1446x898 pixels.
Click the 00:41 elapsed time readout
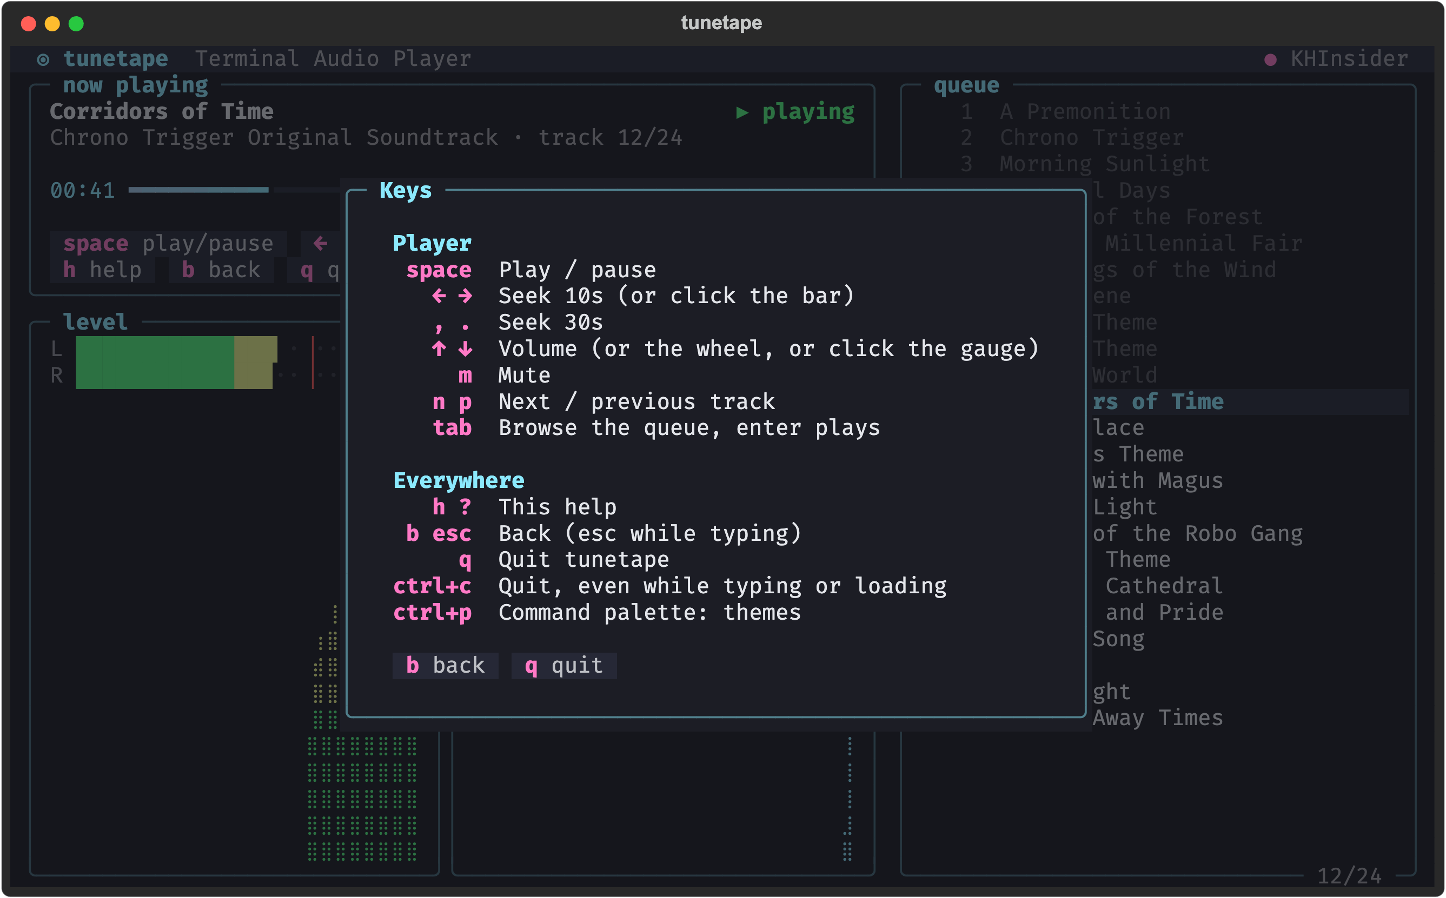(83, 191)
